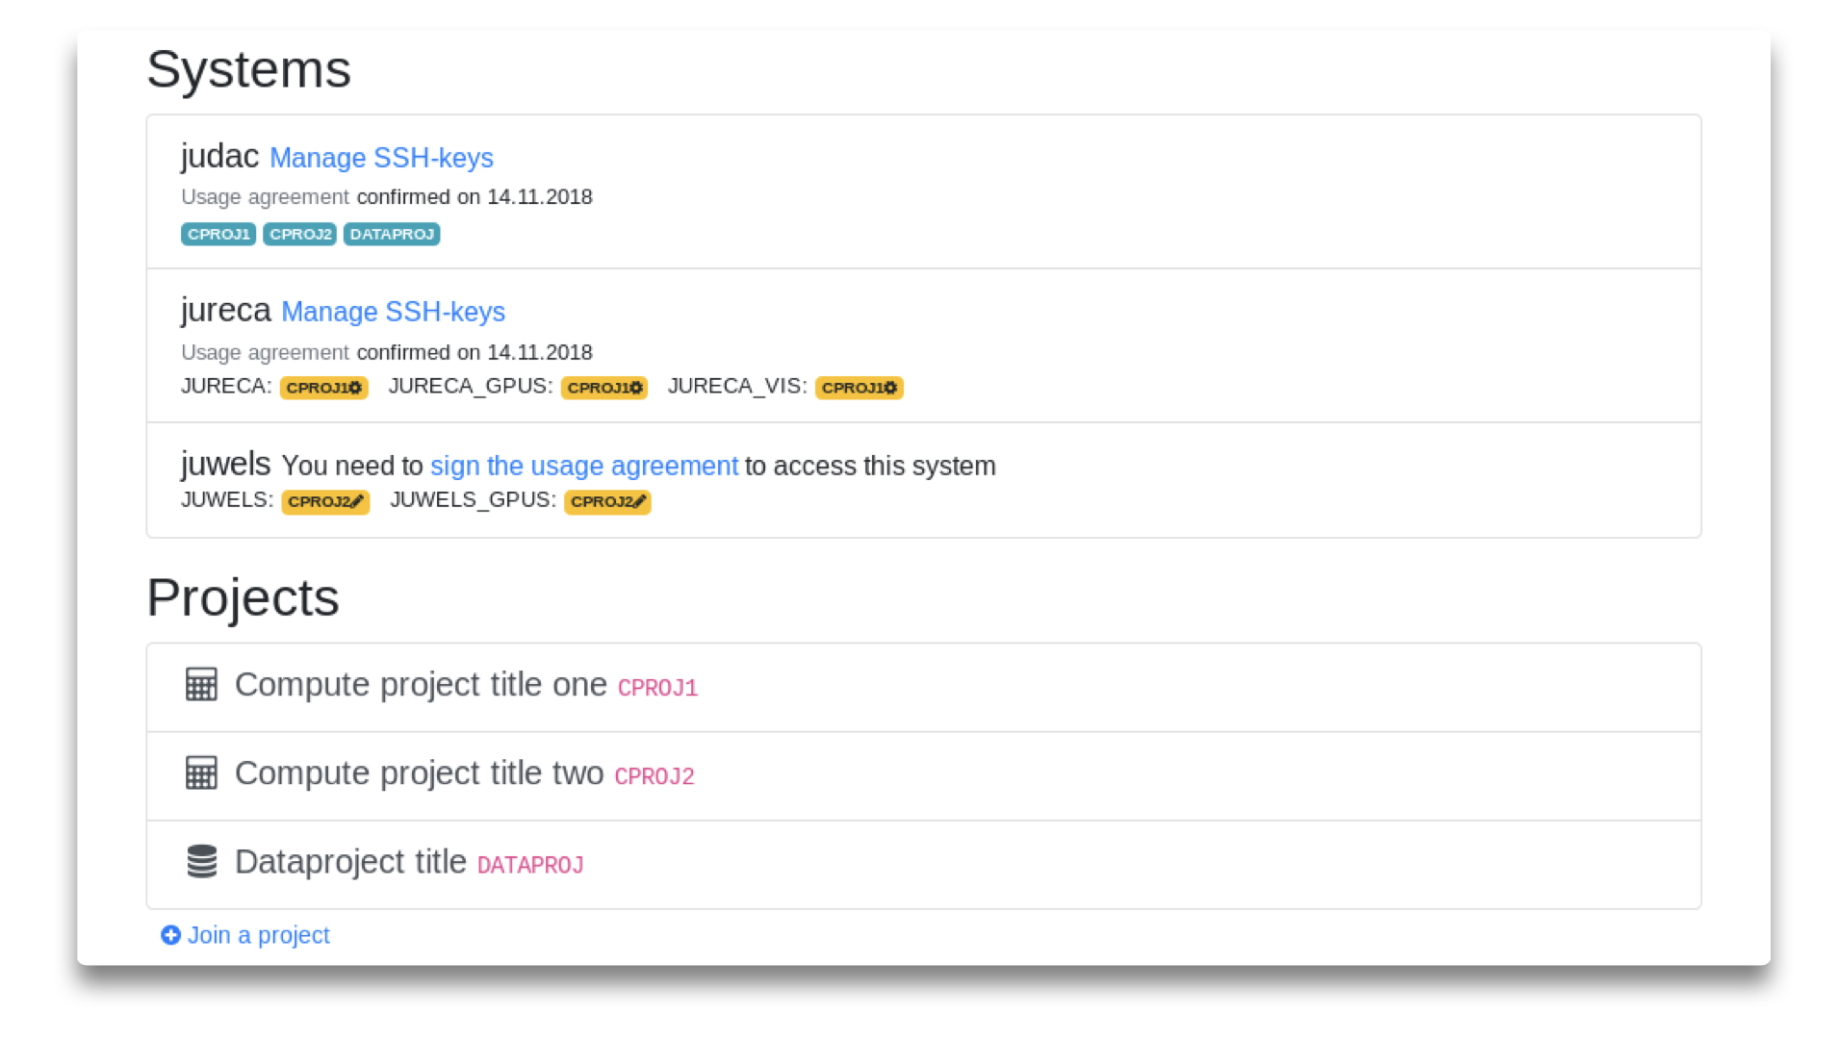The height and width of the screenshot is (1039, 1848).
Task: Follow the sign the usage agreement link
Action: [583, 466]
